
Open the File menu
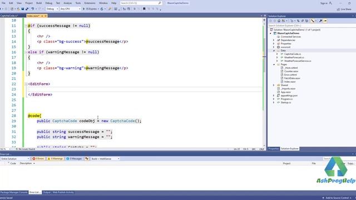point(3,3)
